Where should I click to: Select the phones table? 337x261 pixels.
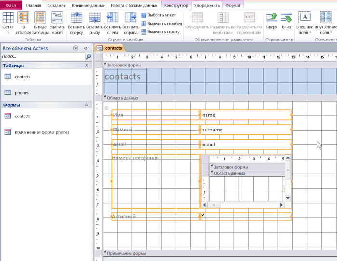pos(47,92)
